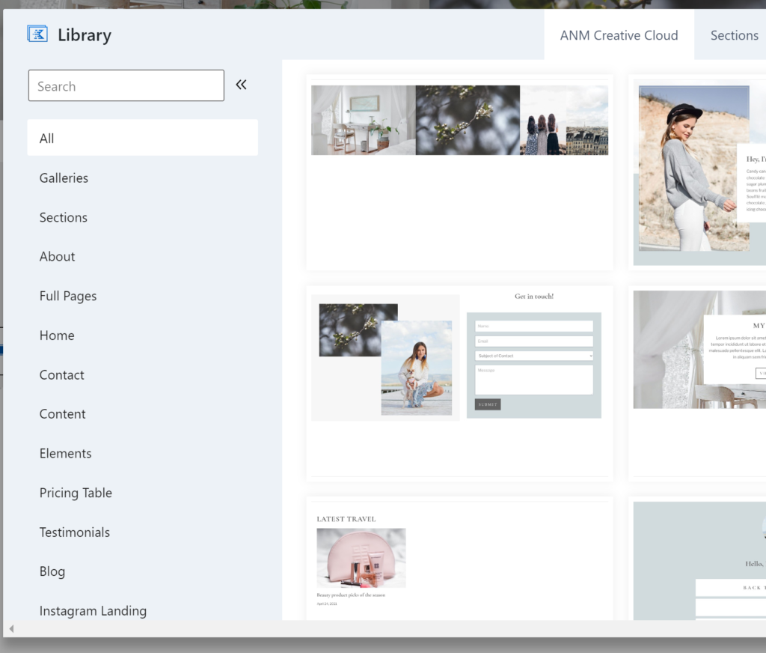The width and height of the screenshot is (766, 653).
Task: Click the Kadence Library logo icon
Action: (x=37, y=34)
